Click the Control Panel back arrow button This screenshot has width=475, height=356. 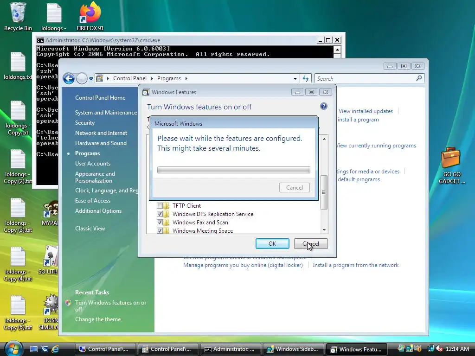[69, 78]
